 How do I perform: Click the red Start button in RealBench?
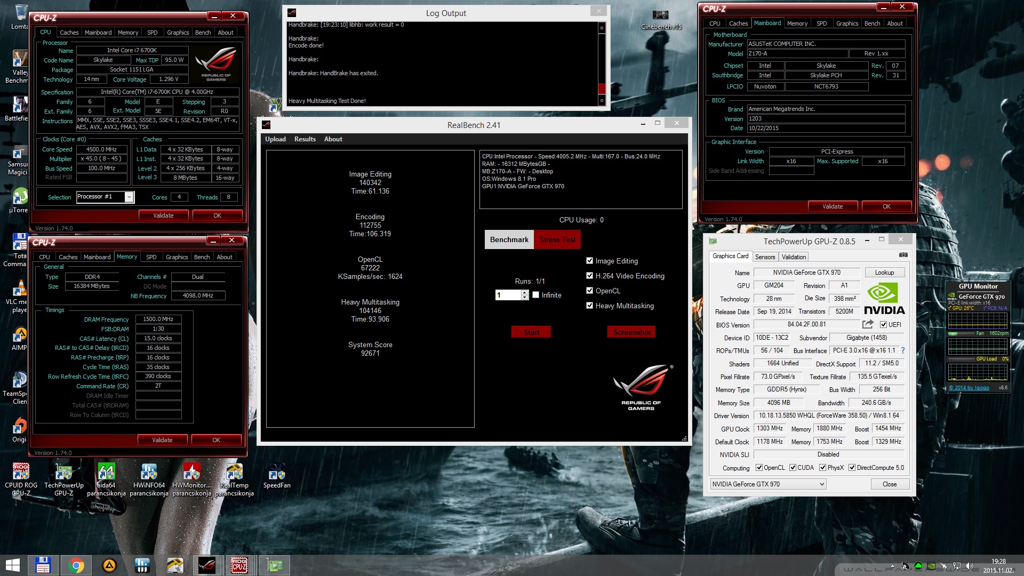[531, 332]
